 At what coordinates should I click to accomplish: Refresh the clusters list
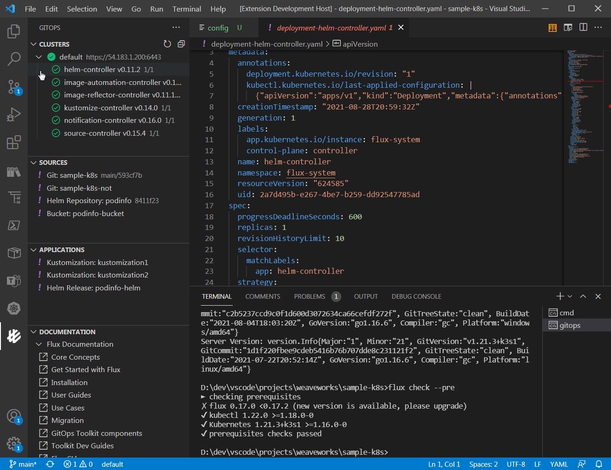click(167, 44)
